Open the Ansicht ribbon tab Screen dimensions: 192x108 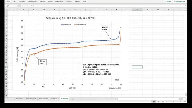pos(69,1)
